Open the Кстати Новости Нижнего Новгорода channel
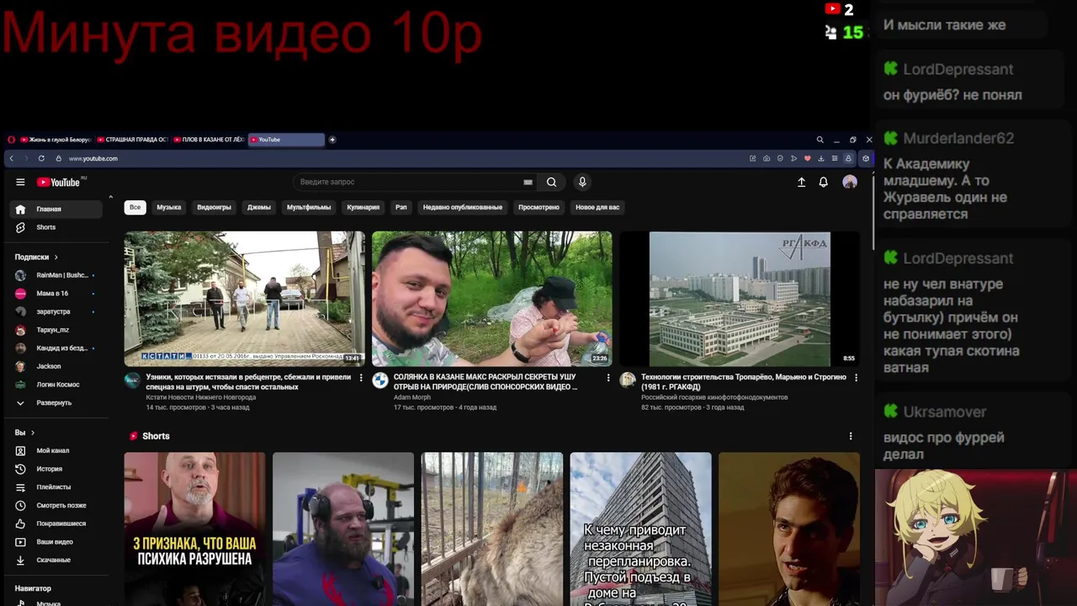The image size is (1077, 606). coord(201,397)
